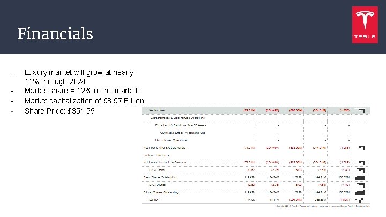Click the bar sparkline in Basic Shares Outstanding row
This screenshot has height=217, width=386.
(360, 178)
